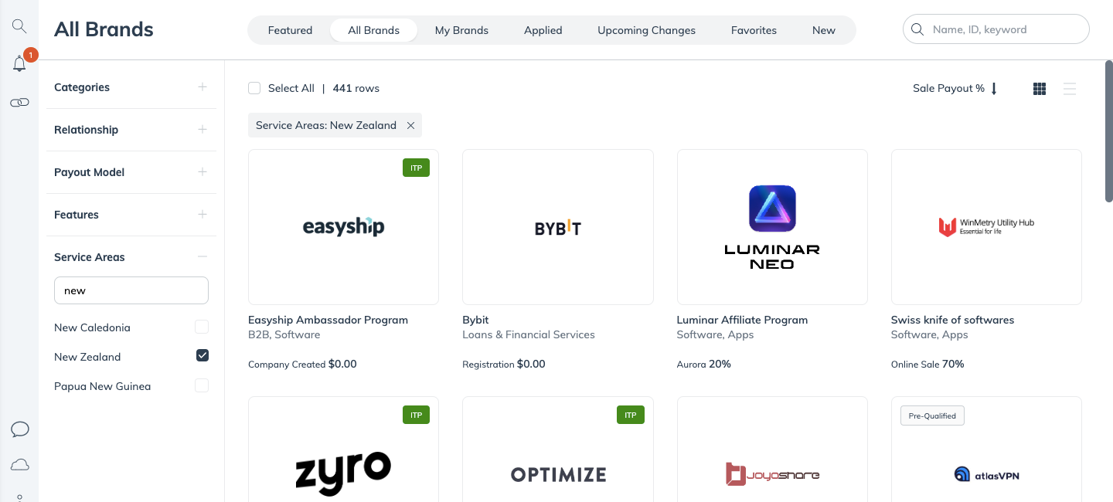The image size is (1113, 502).
Task: Switch to the Favorites tab
Action: tap(754, 30)
